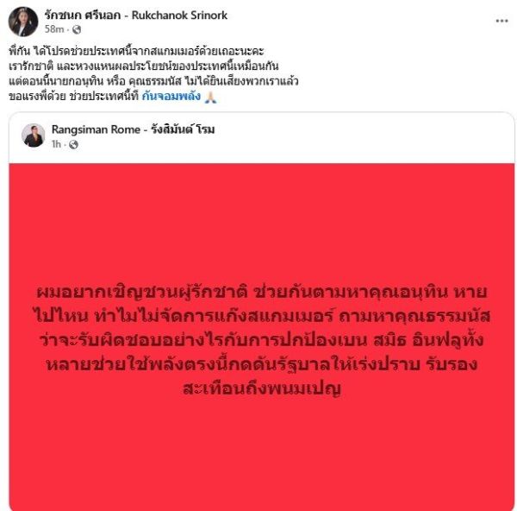Click the globe privacy icon beside 1h
Viewport: 517px width, 511px height.
tap(73, 144)
